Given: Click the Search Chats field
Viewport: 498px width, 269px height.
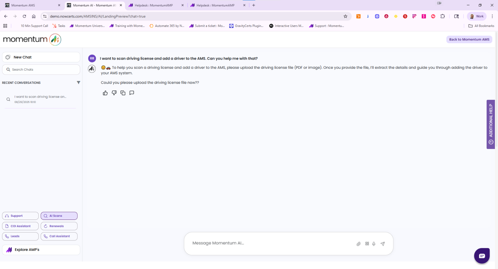Looking at the screenshot, I should pyautogui.click(x=41, y=69).
